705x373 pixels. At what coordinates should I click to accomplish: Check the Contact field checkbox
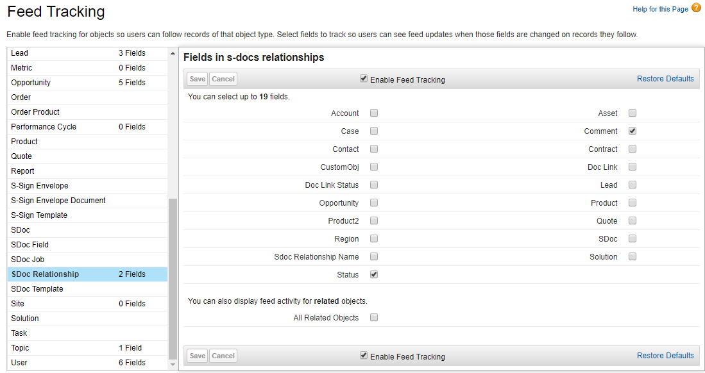tap(374, 149)
